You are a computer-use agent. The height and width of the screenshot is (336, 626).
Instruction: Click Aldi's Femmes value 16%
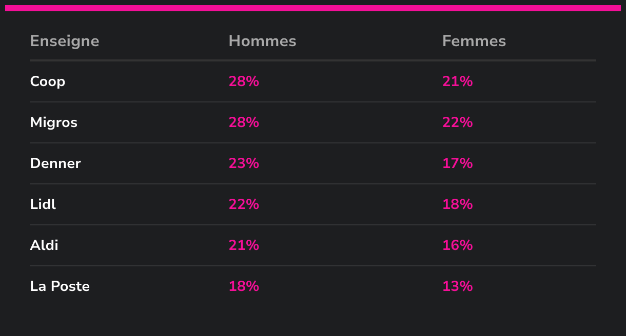(x=457, y=245)
